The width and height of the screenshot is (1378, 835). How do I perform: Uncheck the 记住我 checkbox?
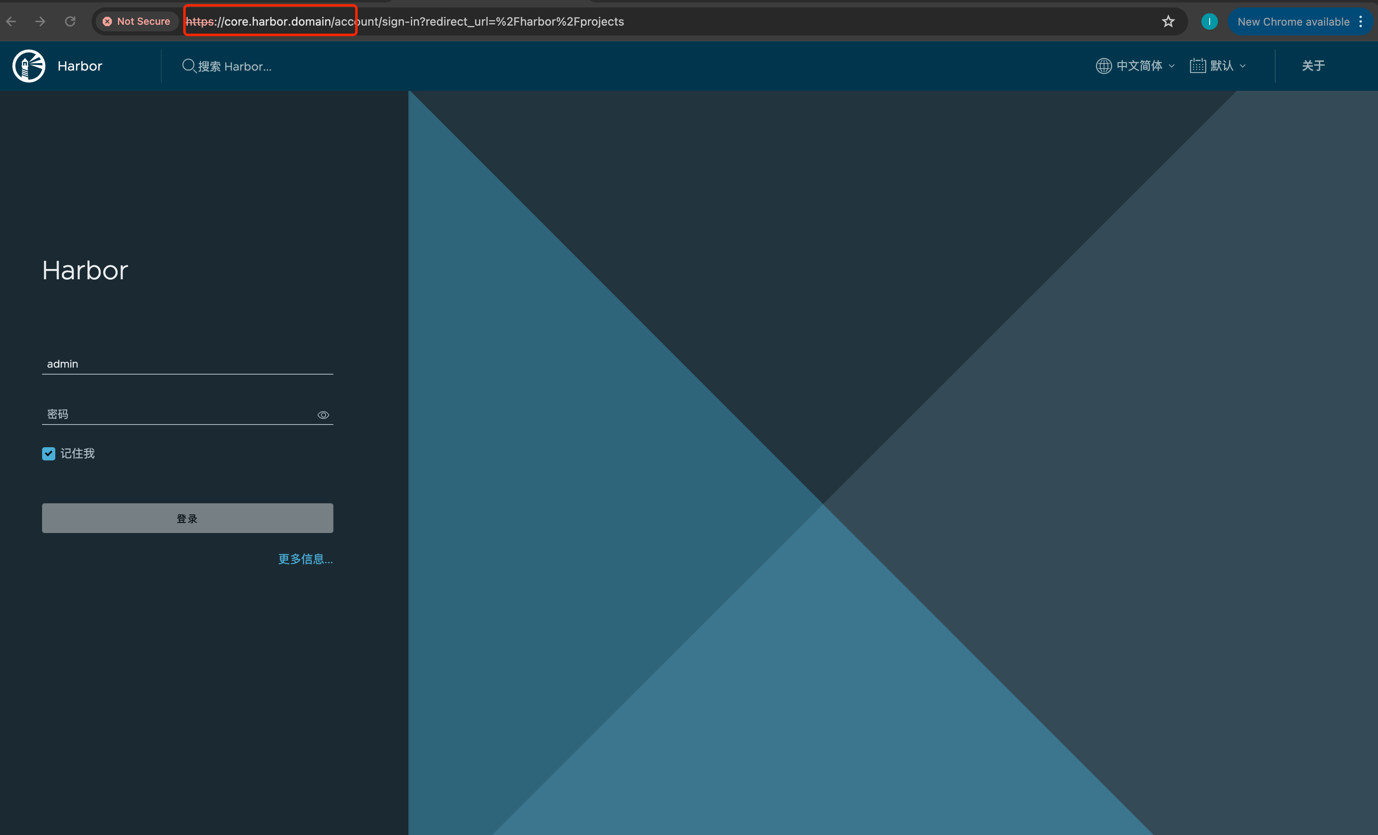click(49, 453)
